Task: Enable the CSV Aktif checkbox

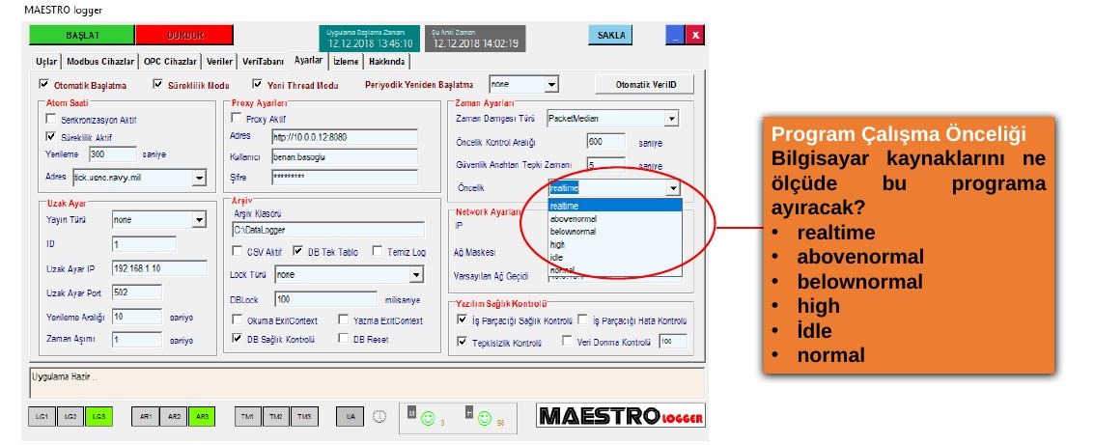Action: (237, 252)
